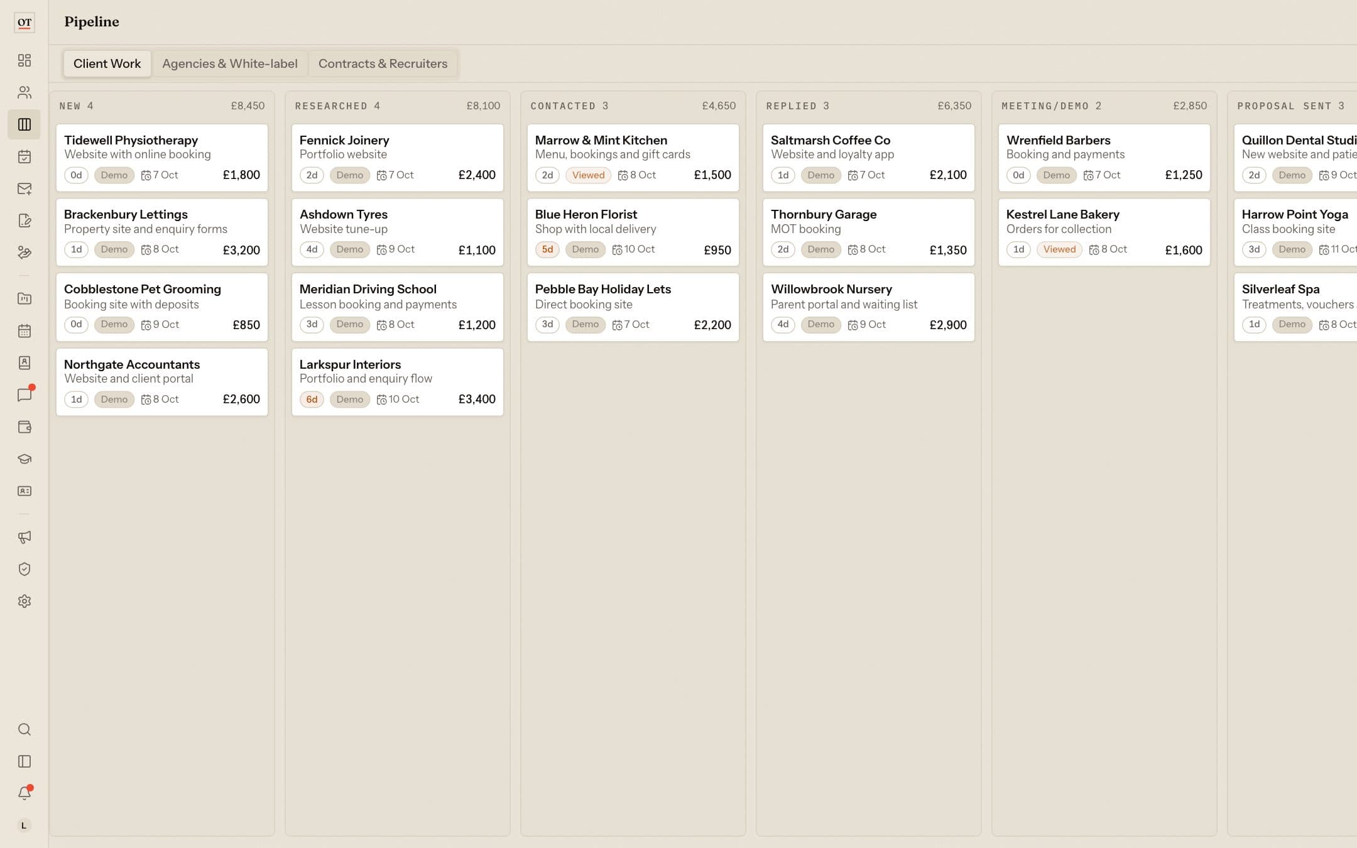Click the £8,450 total in NEW column
Image resolution: width=1357 pixels, height=848 pixels.
[x=248, y=106]
